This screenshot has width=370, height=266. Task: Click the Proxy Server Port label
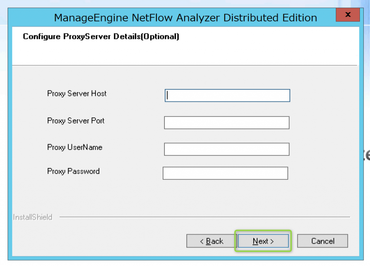[76, 121]
